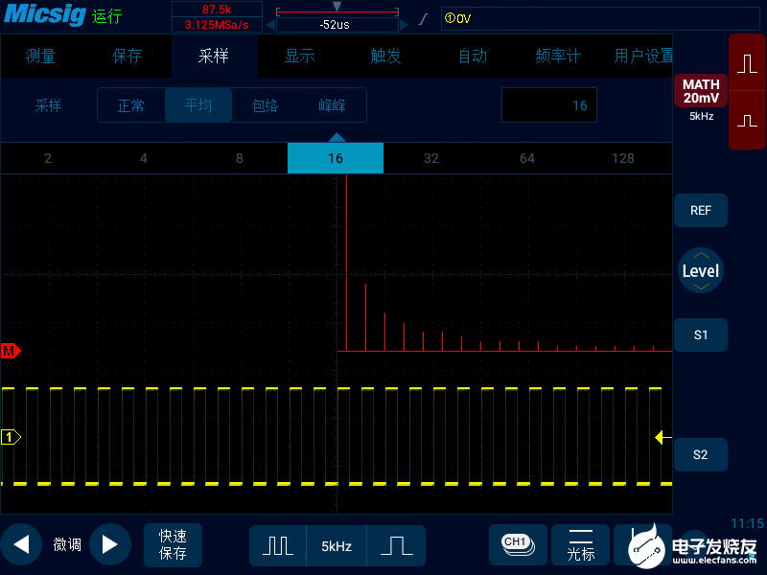Choose the highlighted 16 average count
767x575 pixels.
point(336,158)
